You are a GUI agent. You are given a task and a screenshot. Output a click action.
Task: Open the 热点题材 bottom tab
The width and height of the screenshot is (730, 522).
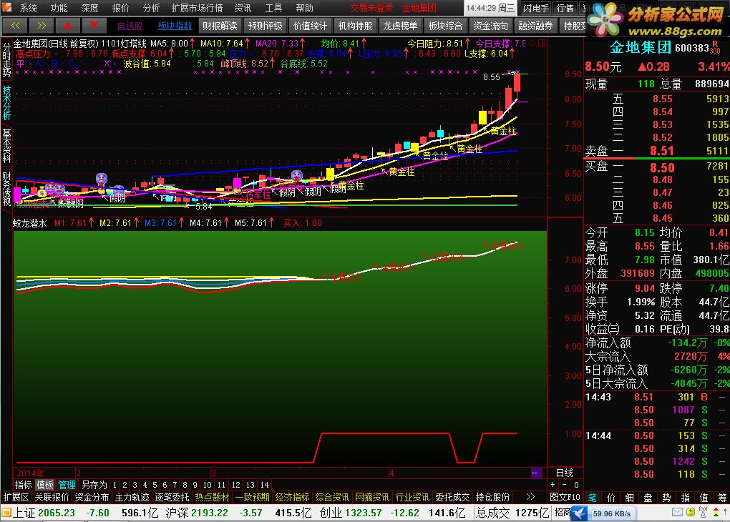212,497
